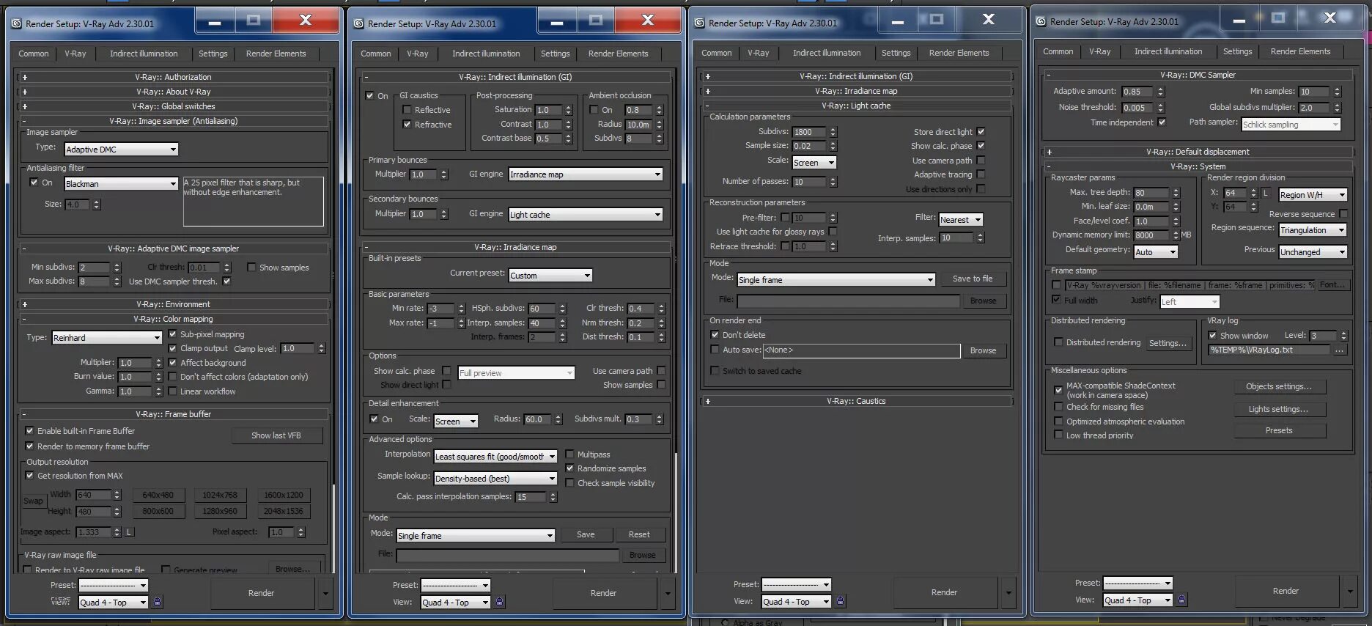Open Primary bounces GI engine Irradiance map dropdown
Viewport: 1372px width, 626px height.
click(586, 174)
